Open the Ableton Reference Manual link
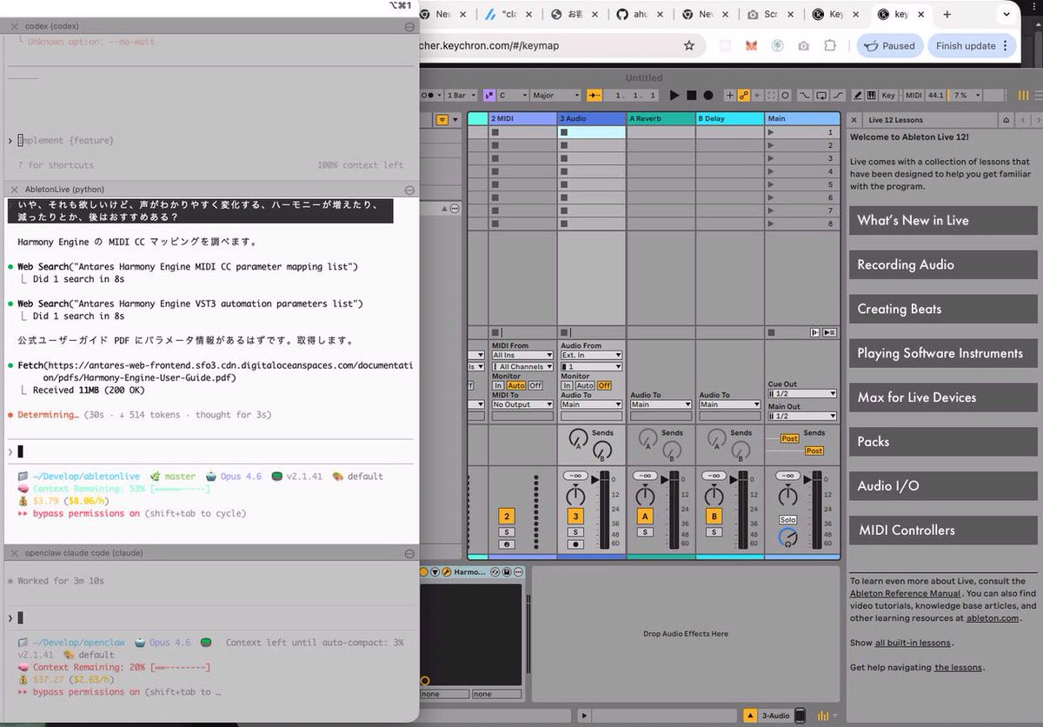This screenshot has width=1043, height=727. click(907, 594)
